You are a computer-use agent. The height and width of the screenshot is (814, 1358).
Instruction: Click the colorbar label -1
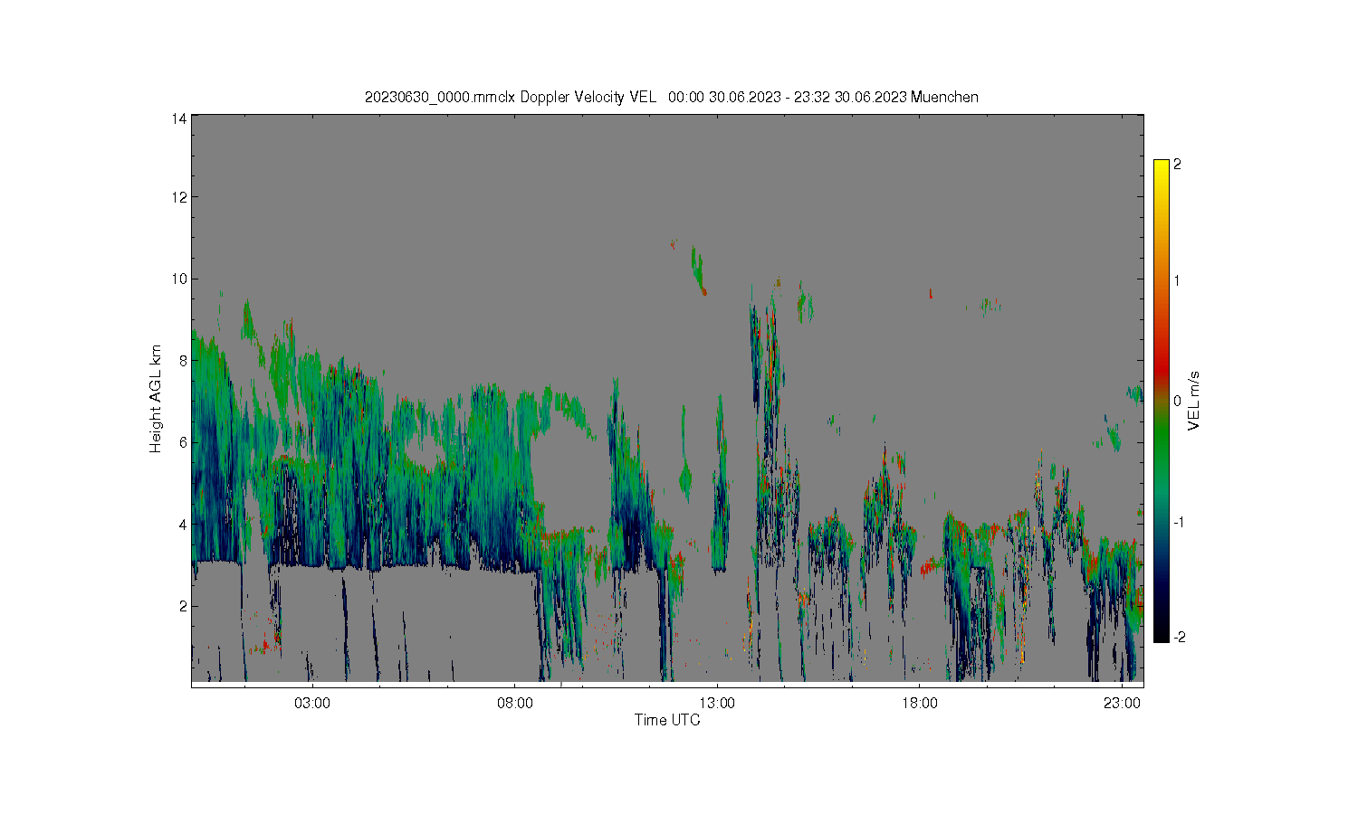(1177, 523)
